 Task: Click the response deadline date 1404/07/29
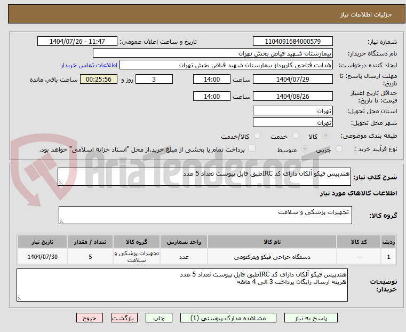tap(292, 79)
